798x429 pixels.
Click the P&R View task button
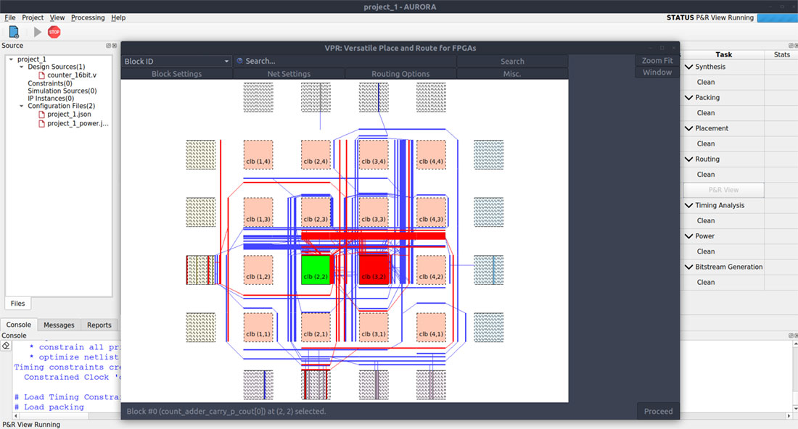tap(723, 190)
